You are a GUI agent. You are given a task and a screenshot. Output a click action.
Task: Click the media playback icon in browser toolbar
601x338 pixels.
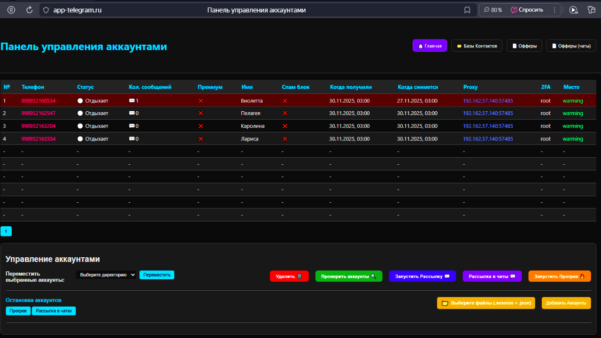[x=573, y=10]
